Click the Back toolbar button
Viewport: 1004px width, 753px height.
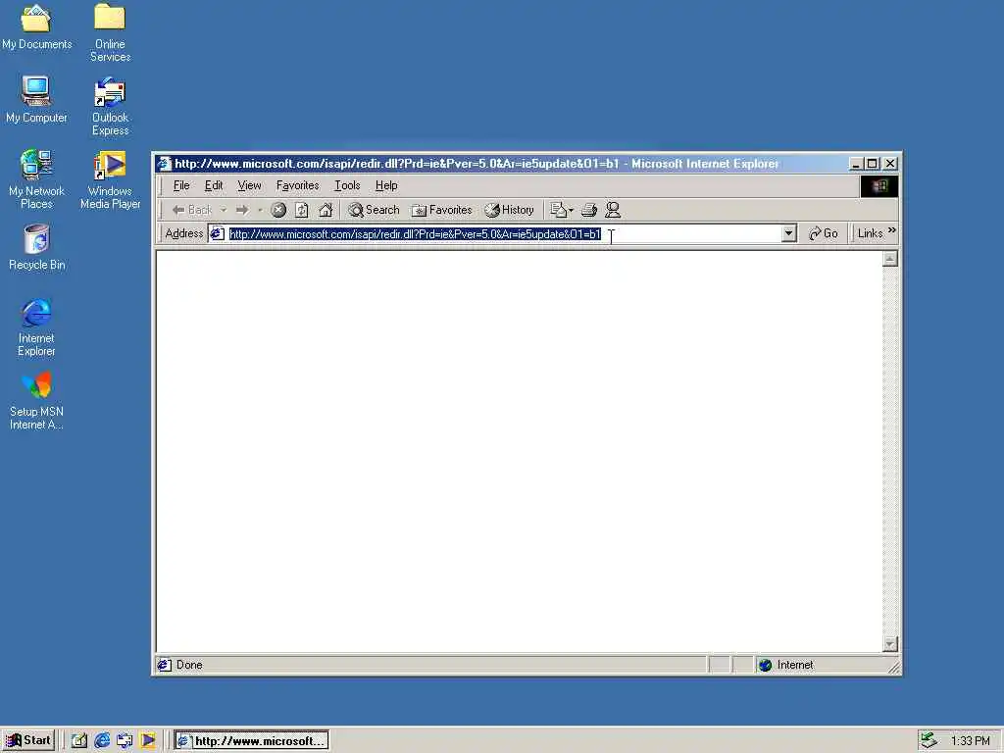coord(191,210)
